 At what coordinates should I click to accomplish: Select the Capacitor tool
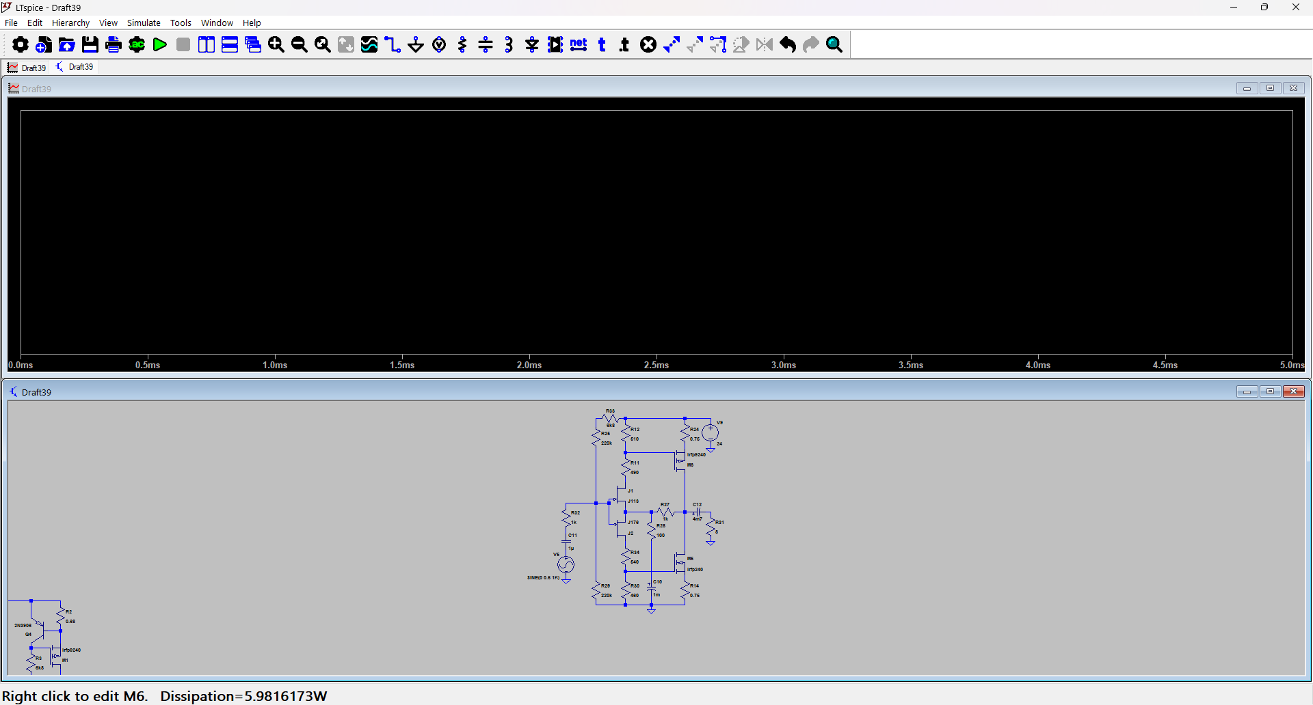[486, 45]
